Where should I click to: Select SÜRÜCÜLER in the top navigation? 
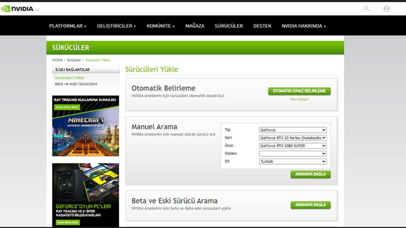point(228,26)
